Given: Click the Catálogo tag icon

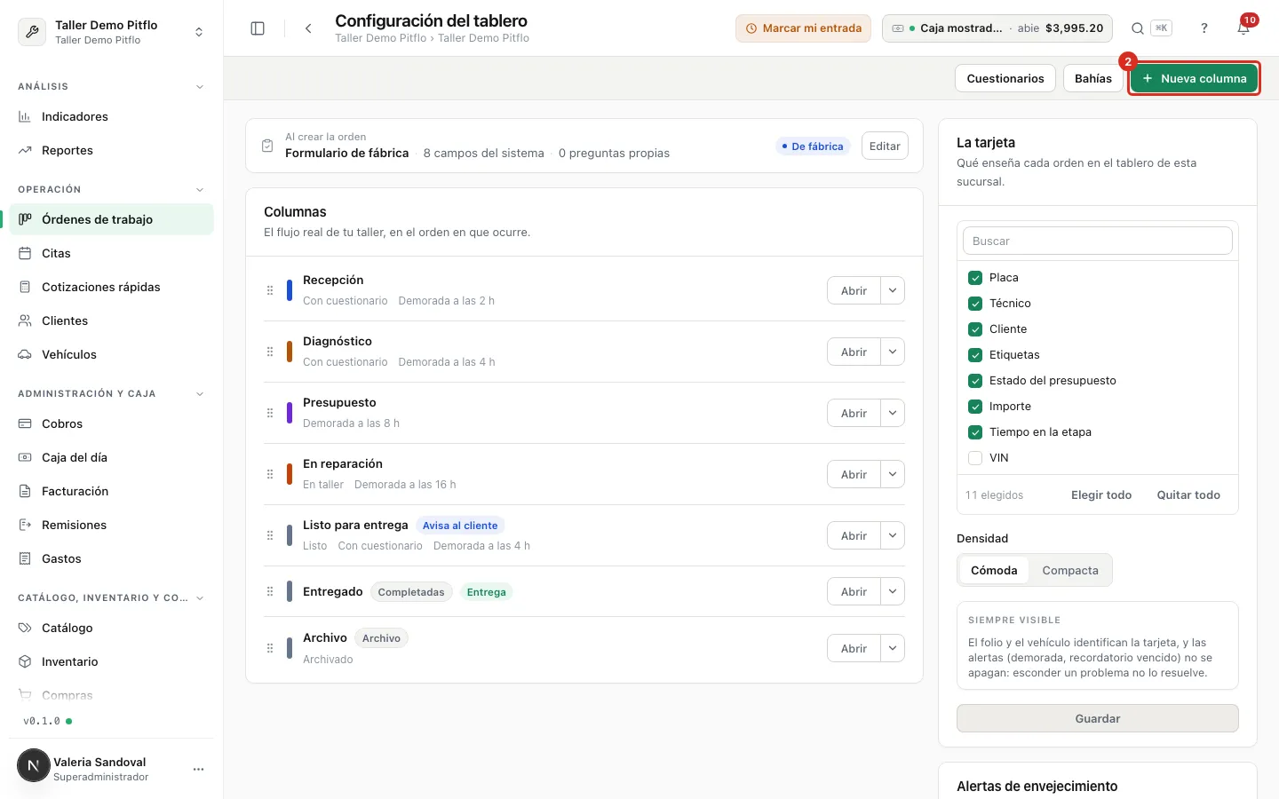Looking at the screenshot, I should [25, 628].
